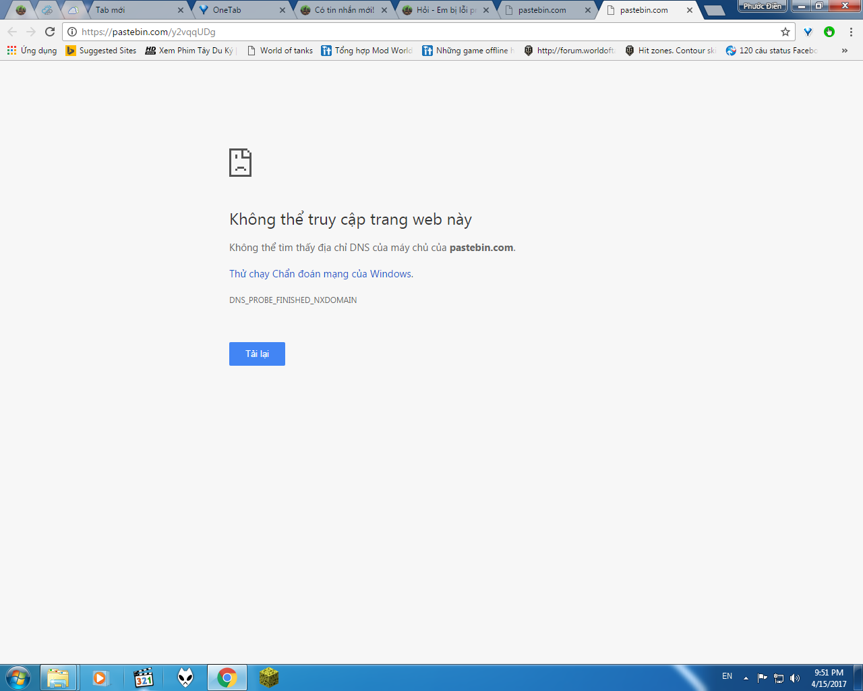Open the network tray icon
The height and width of the screenshot is (691, 863).
point(779,678)
